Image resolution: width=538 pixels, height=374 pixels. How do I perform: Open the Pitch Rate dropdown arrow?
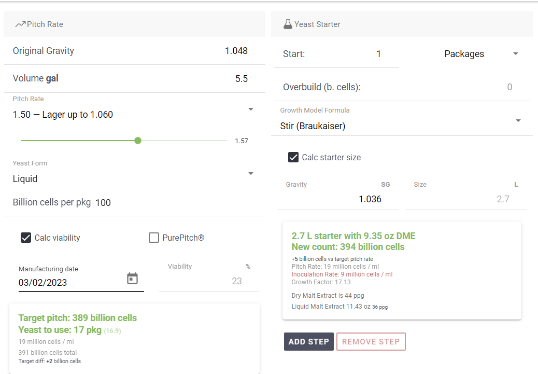[x=251, y=109]
